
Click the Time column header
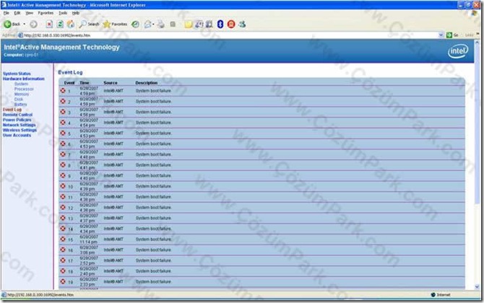(x=85, y=83)
